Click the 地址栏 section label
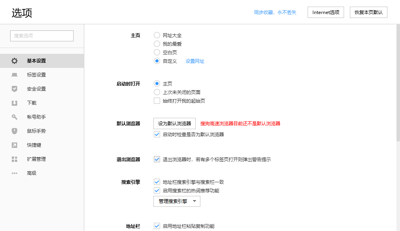Image resolution: width=400 pixels, height=231 pixels. pyautogui.click(x=133, y=226)
